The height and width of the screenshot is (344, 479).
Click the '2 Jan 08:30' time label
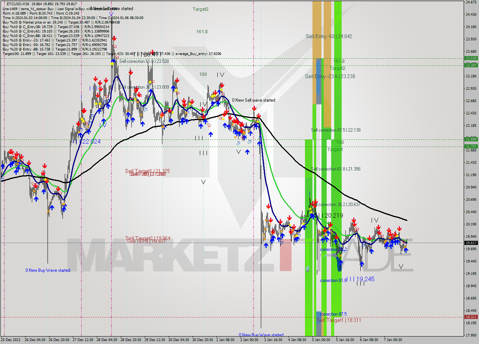(226, 340)
